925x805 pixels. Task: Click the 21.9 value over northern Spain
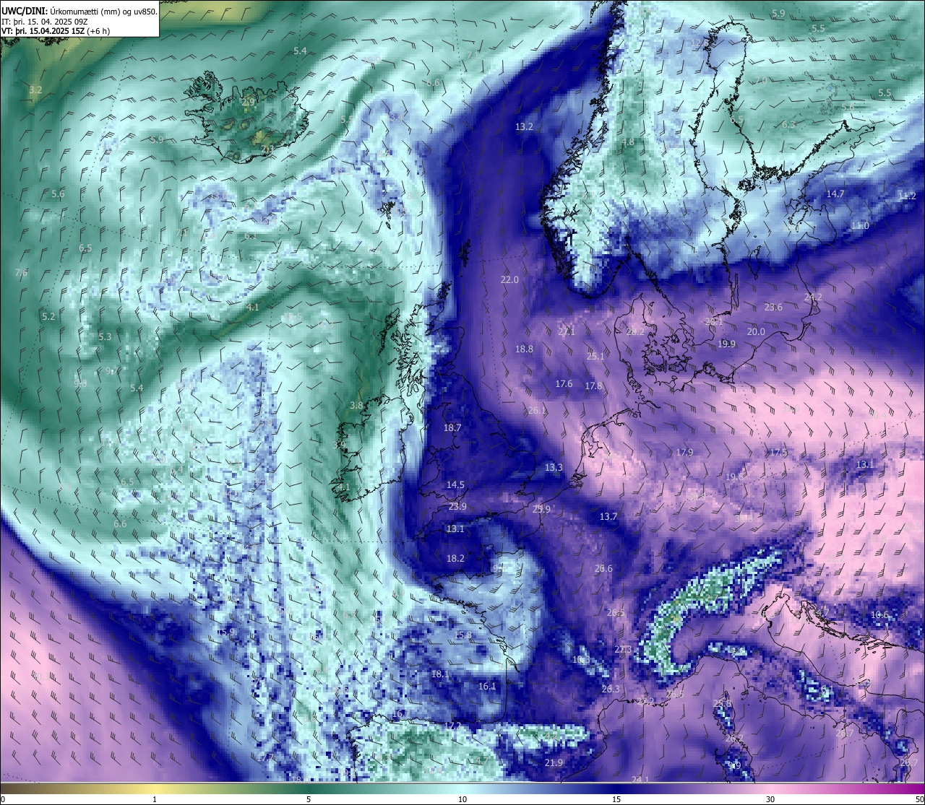click(554, 762)
